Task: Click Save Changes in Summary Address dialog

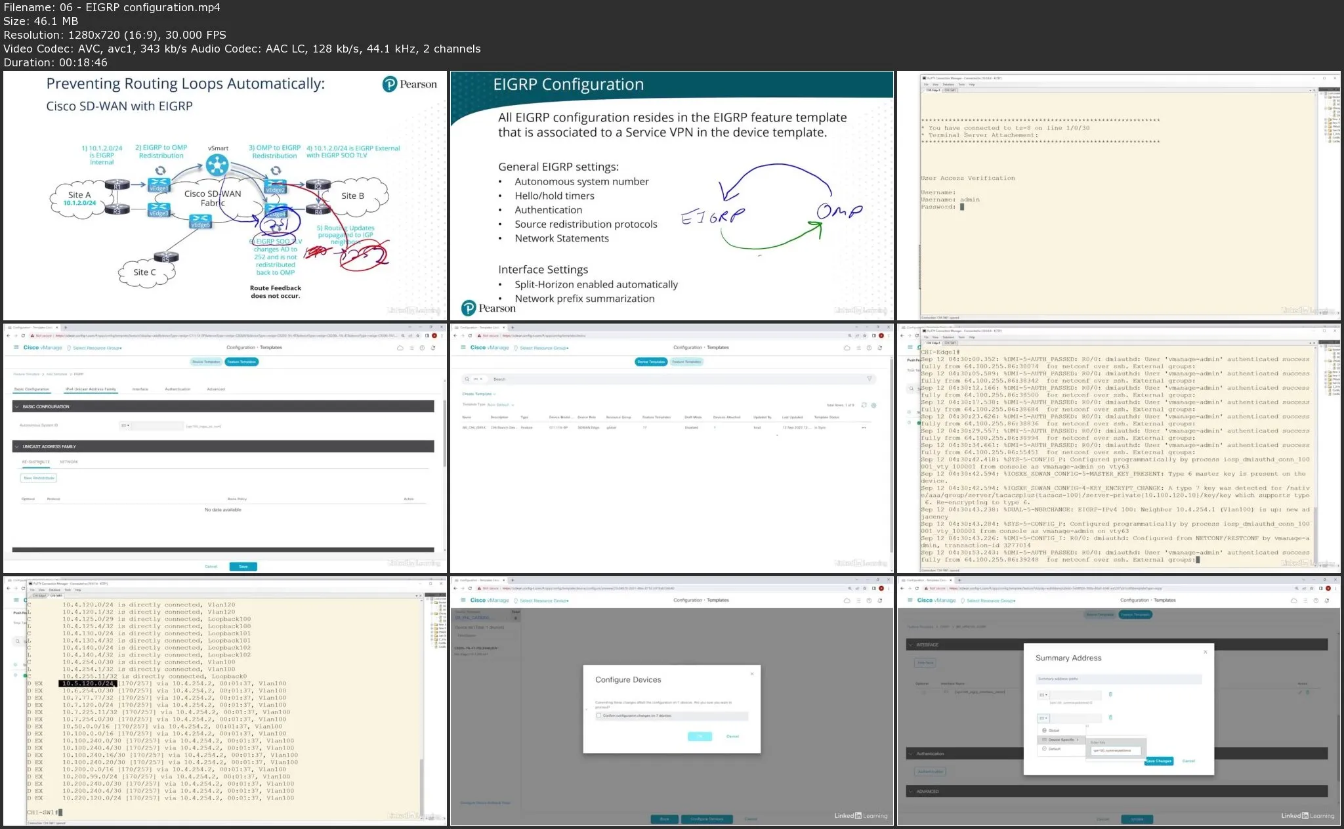Action: point(1158,761)
